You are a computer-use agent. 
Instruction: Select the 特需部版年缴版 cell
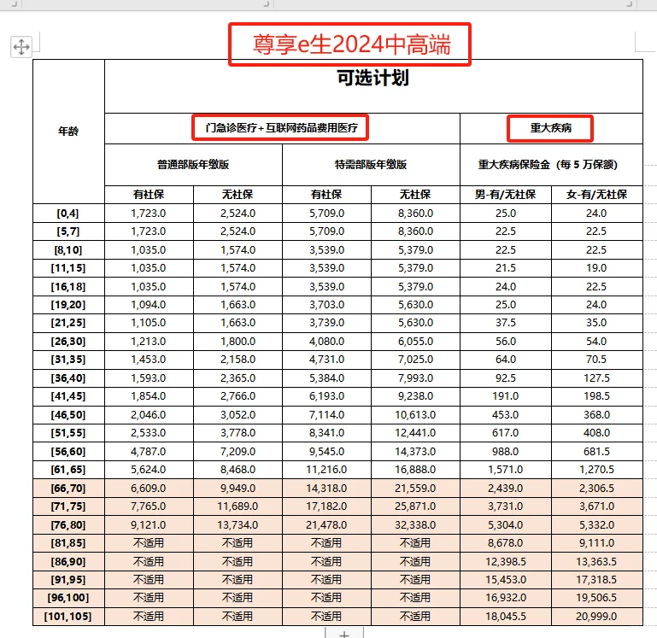371,165
